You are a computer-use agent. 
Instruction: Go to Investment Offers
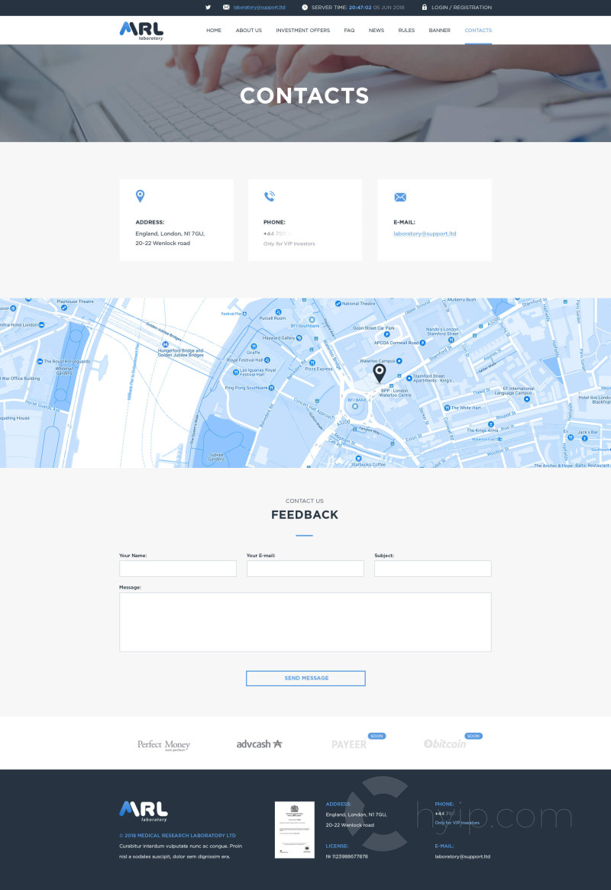click(x=302, y=31)
